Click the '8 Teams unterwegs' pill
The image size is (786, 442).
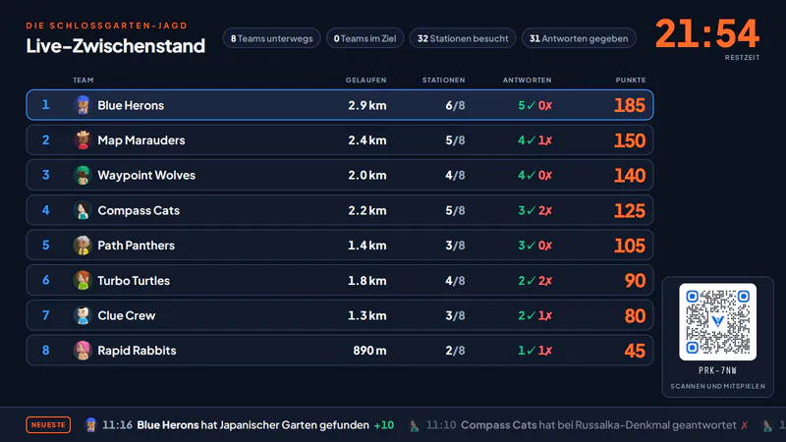(x=271, y=38)
